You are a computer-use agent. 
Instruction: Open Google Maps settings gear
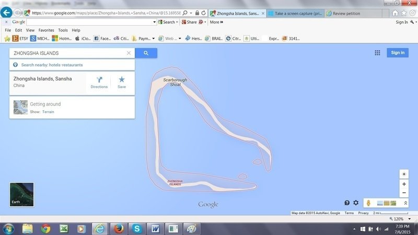click(x=356, y=203)
